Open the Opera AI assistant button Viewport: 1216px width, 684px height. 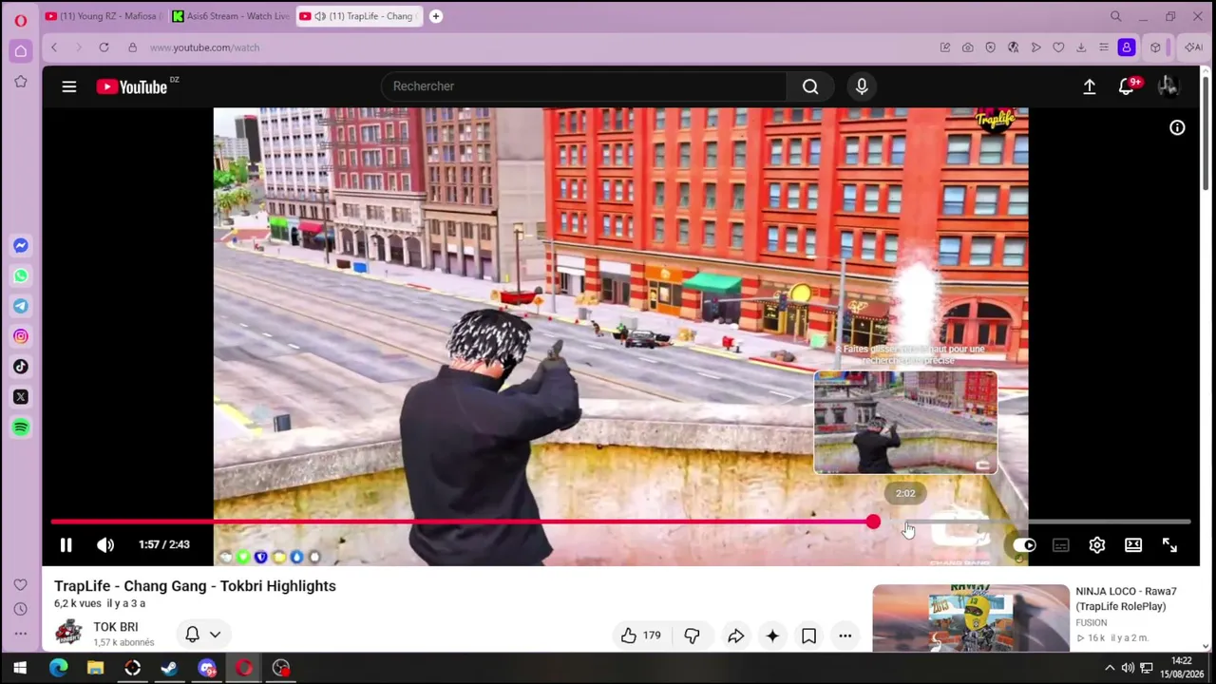pos(1193,47)
